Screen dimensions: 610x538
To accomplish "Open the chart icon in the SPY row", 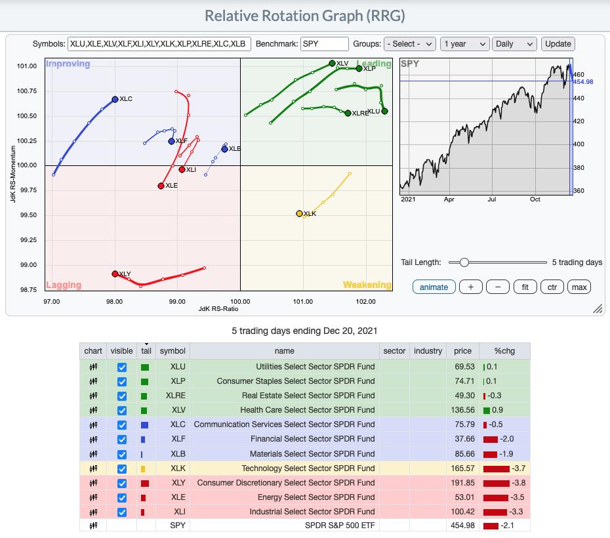I will pyautogui.click(x=93, y=526).
